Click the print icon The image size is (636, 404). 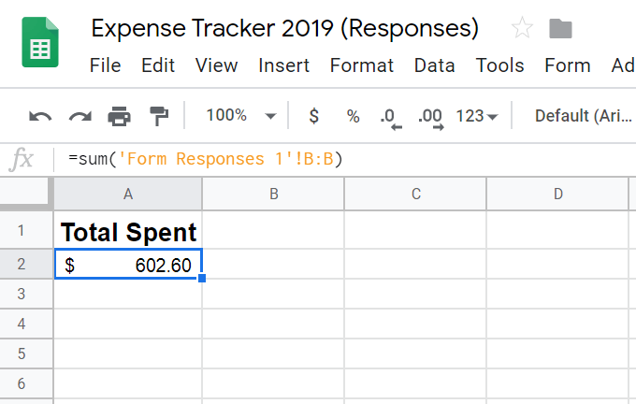120,117
